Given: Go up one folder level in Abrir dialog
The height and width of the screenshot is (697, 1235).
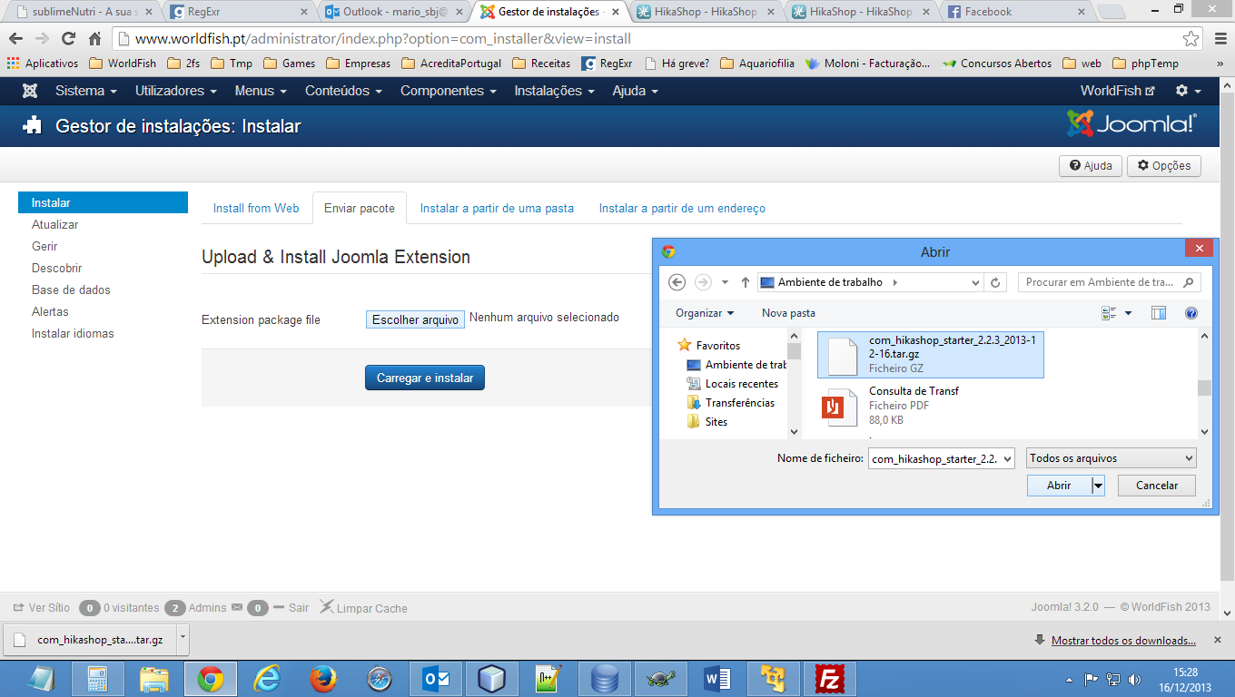Looking at the screenshot, I should (746, 282).
